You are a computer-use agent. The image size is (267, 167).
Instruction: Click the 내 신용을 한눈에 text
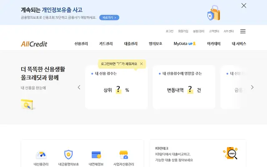point(33,88)
